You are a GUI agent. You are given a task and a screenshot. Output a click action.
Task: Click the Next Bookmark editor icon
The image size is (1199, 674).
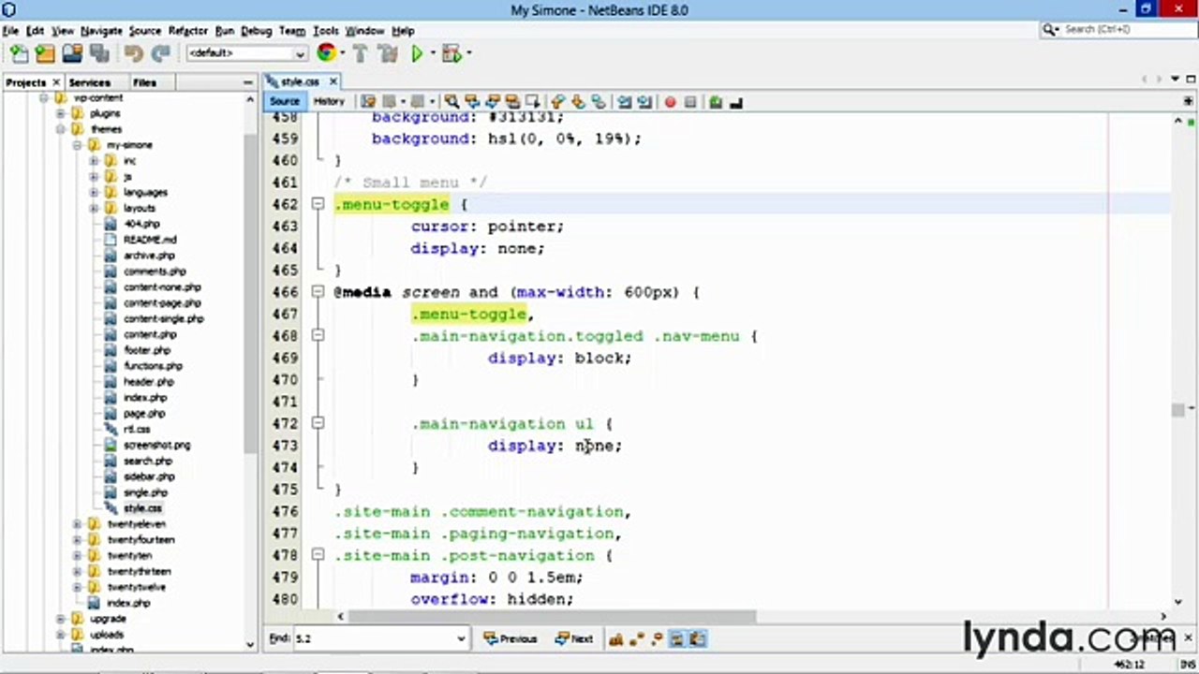tap(578, 102)
